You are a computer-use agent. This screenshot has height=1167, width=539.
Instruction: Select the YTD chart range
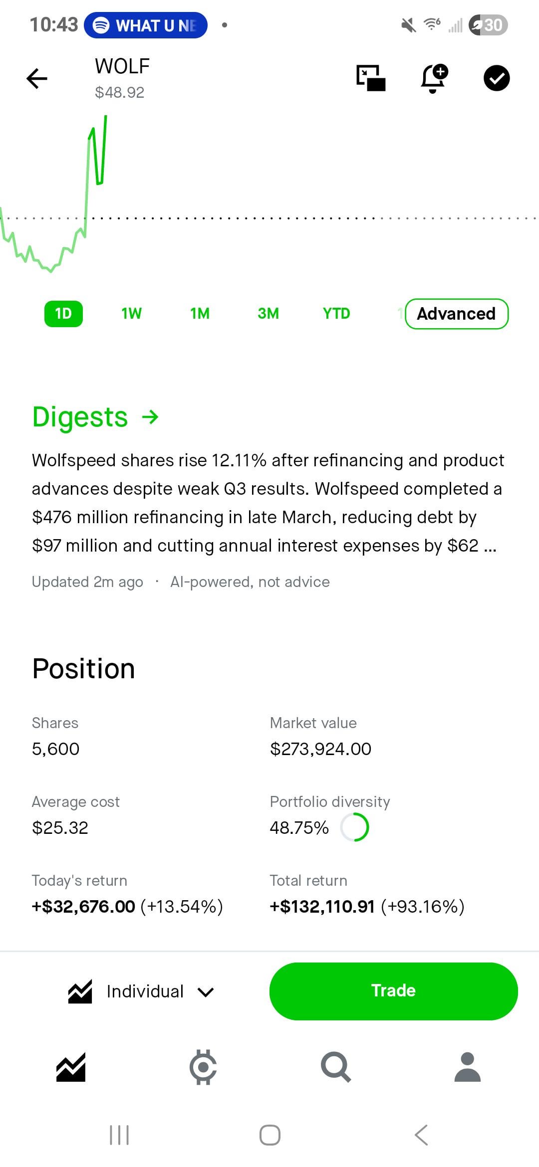point(336,314)
